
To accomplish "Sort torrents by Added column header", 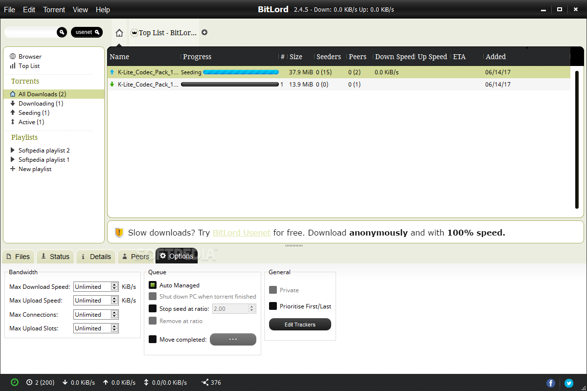I will (496, 57).
